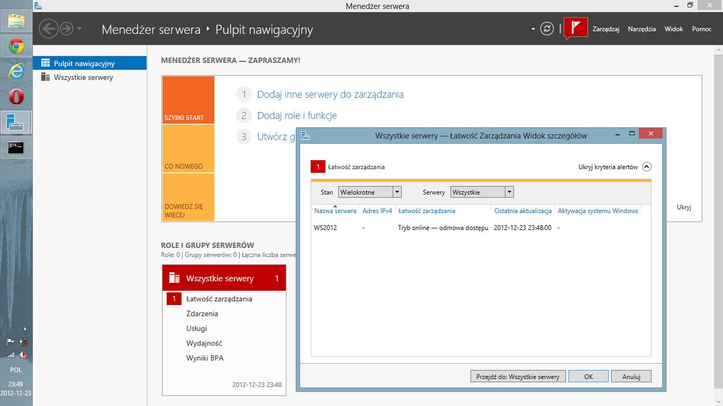The image size is (723, 406).
Task: Open the Pomoc menu
Action: click(702, 29)
